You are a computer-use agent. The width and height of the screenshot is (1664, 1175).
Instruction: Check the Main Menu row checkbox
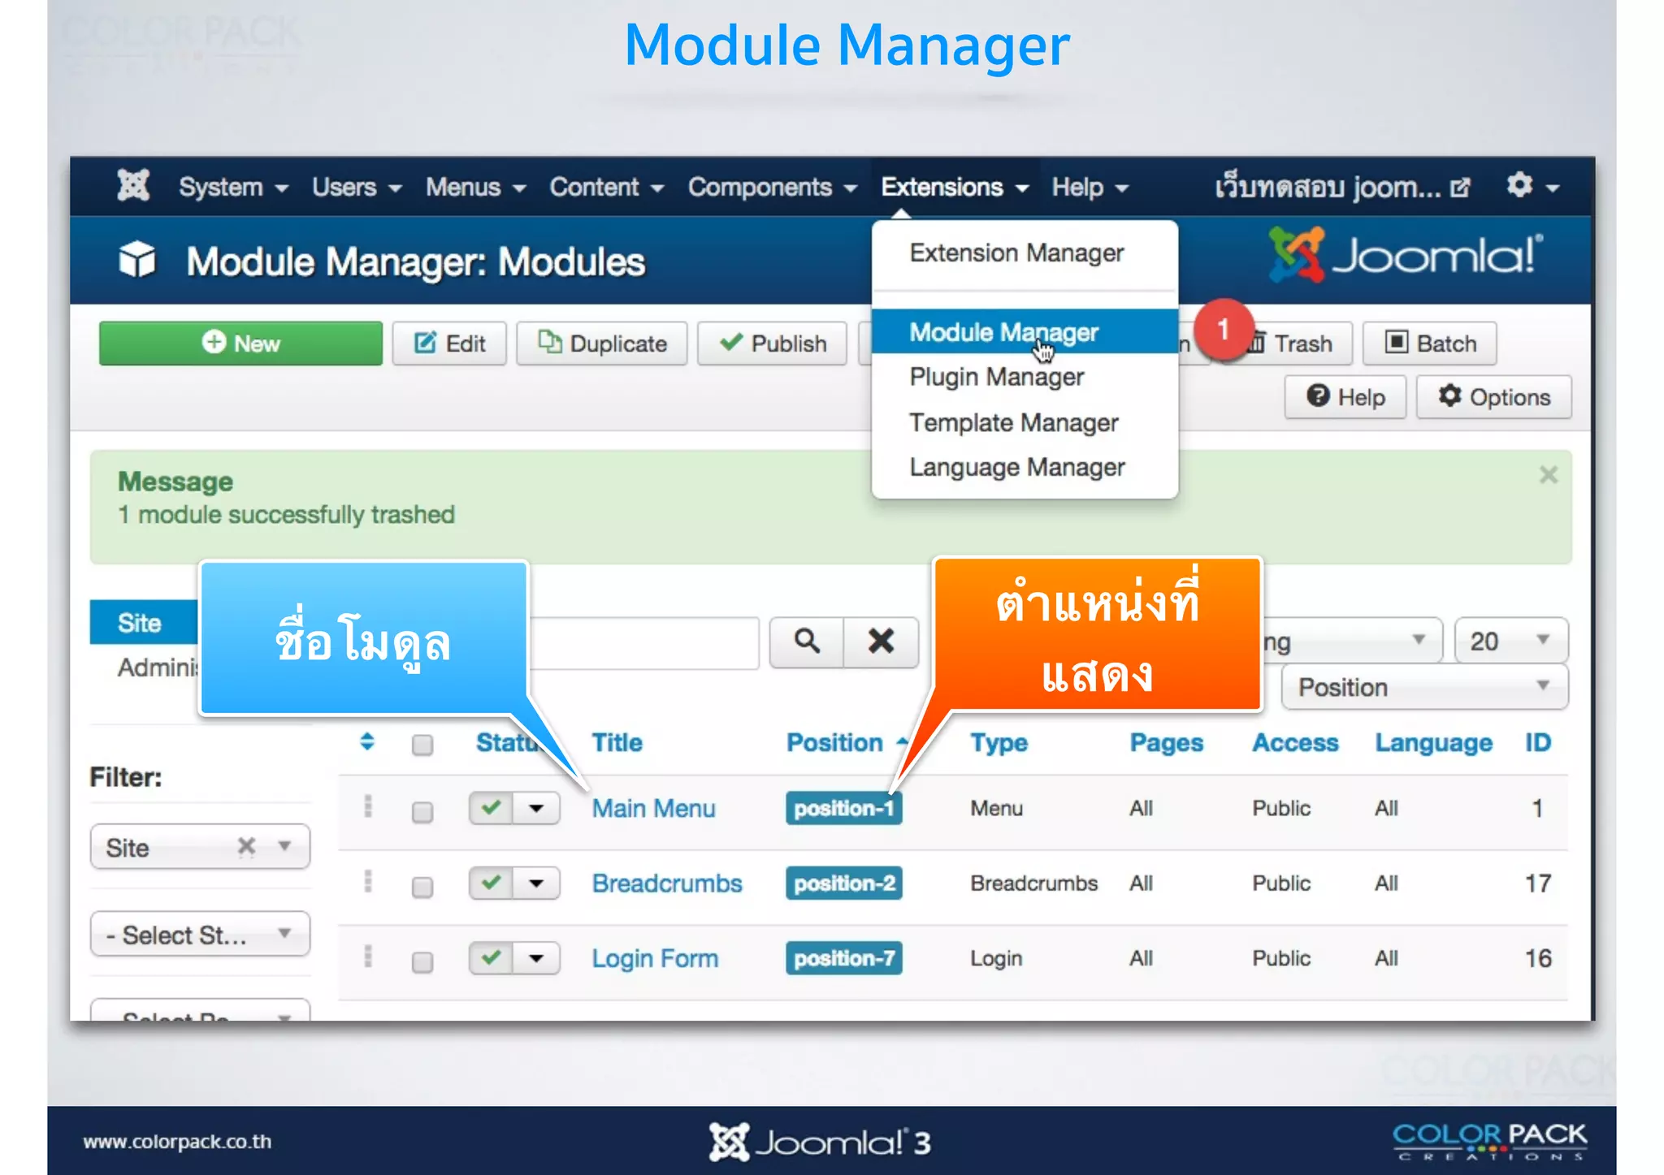422,812
